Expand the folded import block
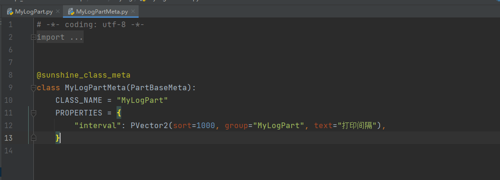The image size is (500, 180). [x=33, y=37]
